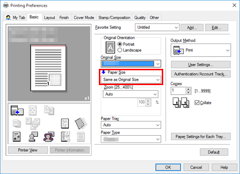This screenshot has width=240, height=174.
Task: Open the Output Method dropdown
Action: (201, 50)
